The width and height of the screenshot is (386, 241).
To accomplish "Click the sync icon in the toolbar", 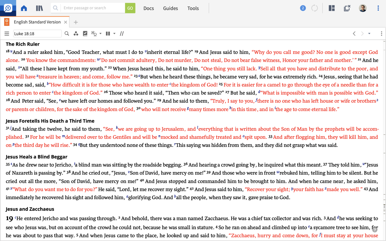I will click(x=315, y=8).
